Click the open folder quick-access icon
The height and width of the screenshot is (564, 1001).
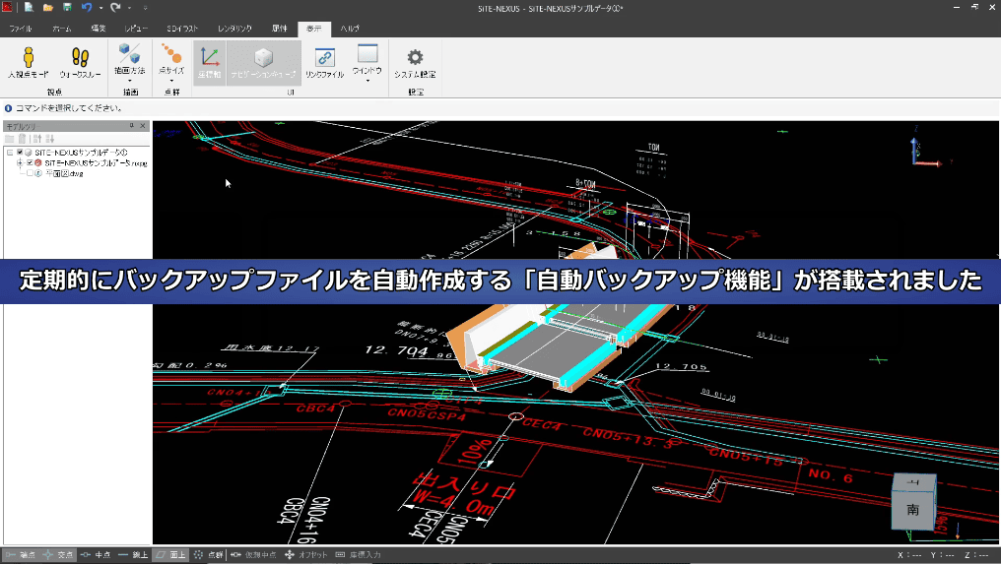coord(48,8)
